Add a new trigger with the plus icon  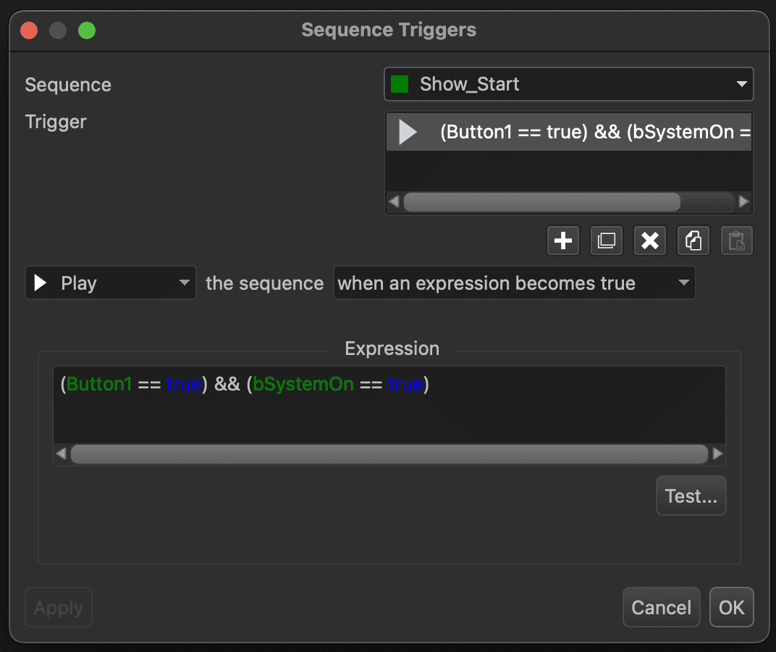(563, 241)
